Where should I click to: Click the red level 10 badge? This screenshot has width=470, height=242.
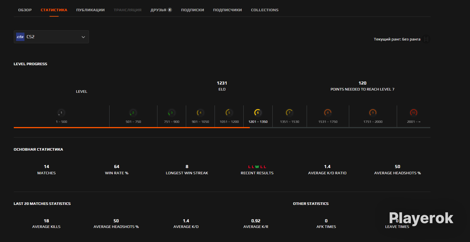[413, 113]
